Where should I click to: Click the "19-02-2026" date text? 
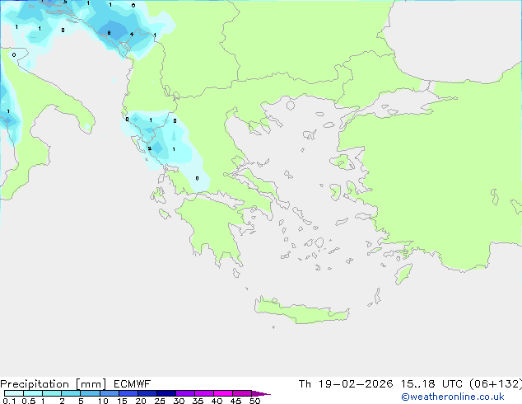(x=355, y=384)
